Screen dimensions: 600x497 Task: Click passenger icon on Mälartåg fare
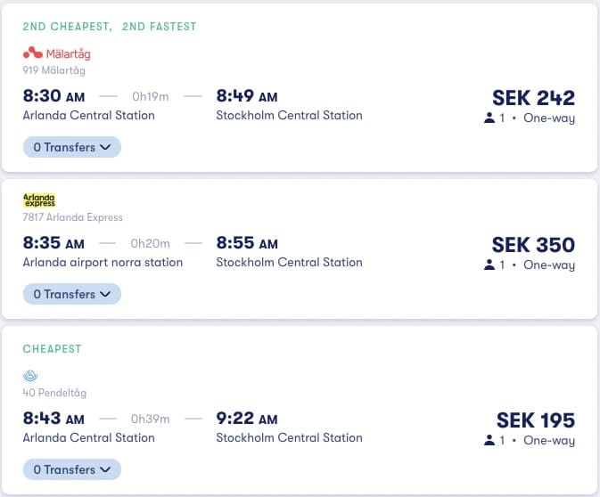(489, 118)
